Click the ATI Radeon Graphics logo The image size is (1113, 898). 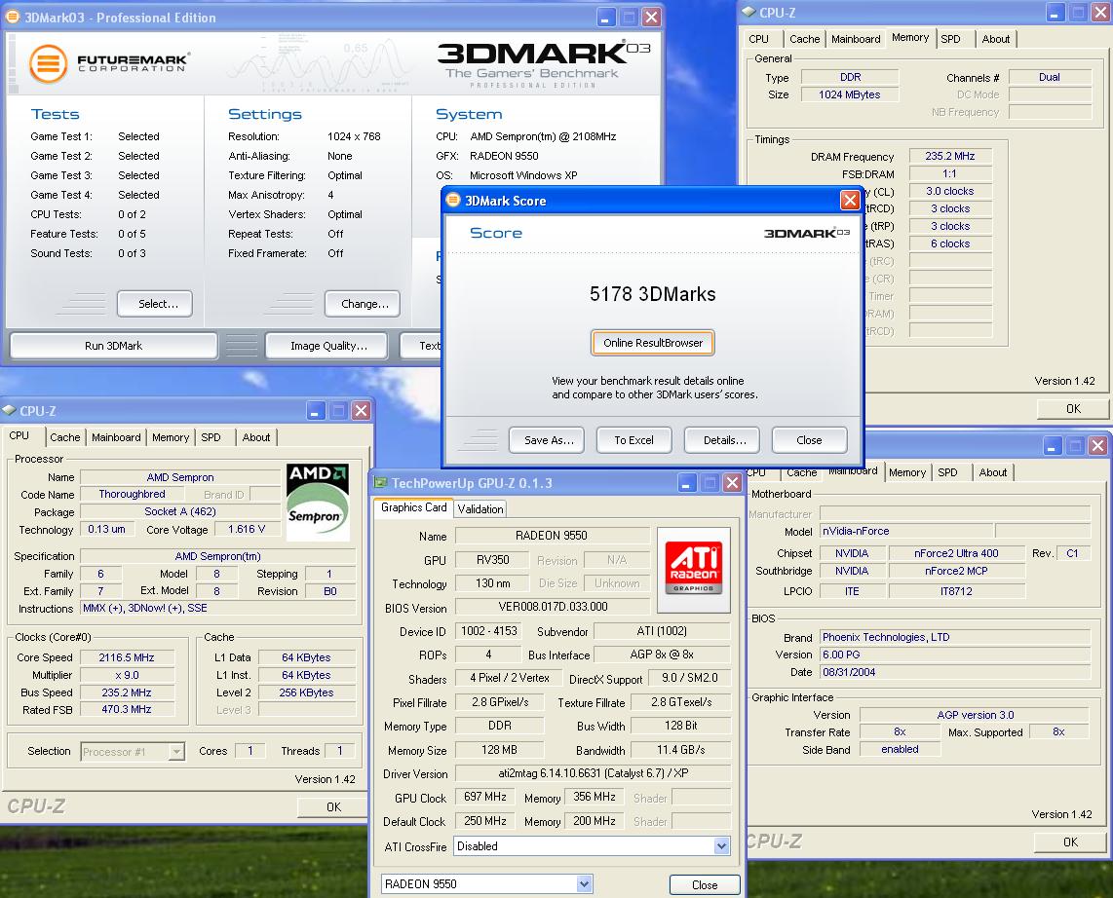(694, 570)
